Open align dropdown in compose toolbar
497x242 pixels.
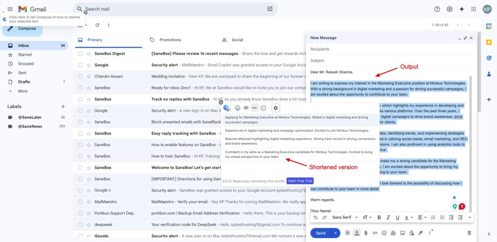[422, 218]
